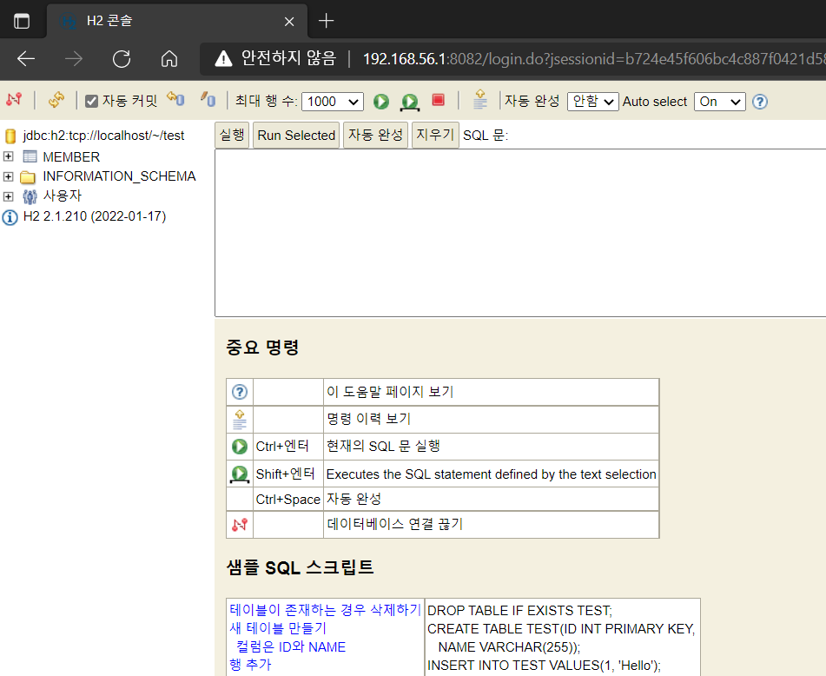Image resolution: width=826 pixels, height=676 pixels.
Task: Click the info icon beside H2 version
Action: click(10, 217)
